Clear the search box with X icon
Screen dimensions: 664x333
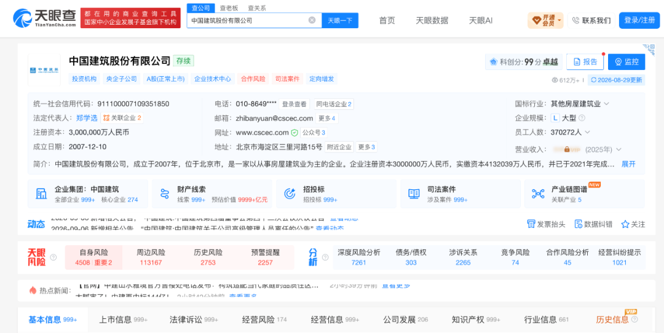point(312,20)
